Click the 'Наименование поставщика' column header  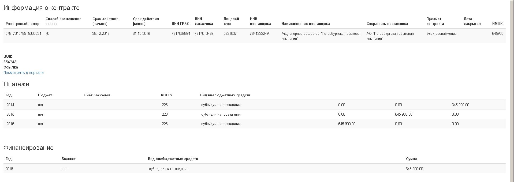306,24
